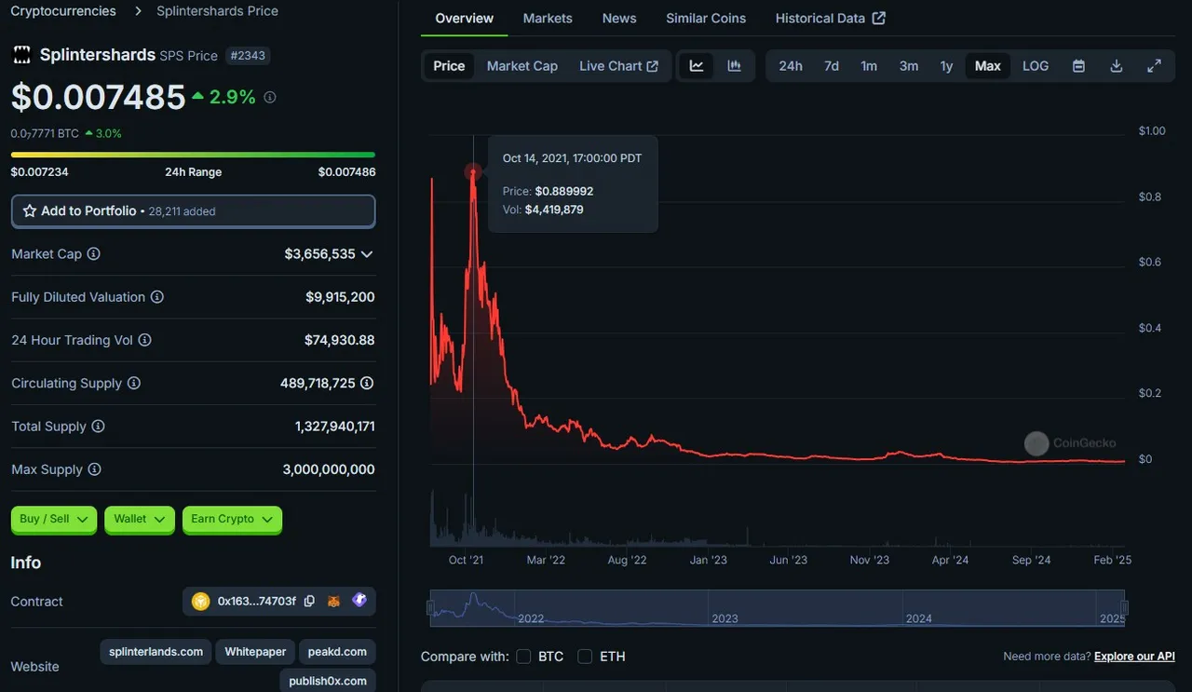Click info icon beside Market Cap

pos(93,254)
